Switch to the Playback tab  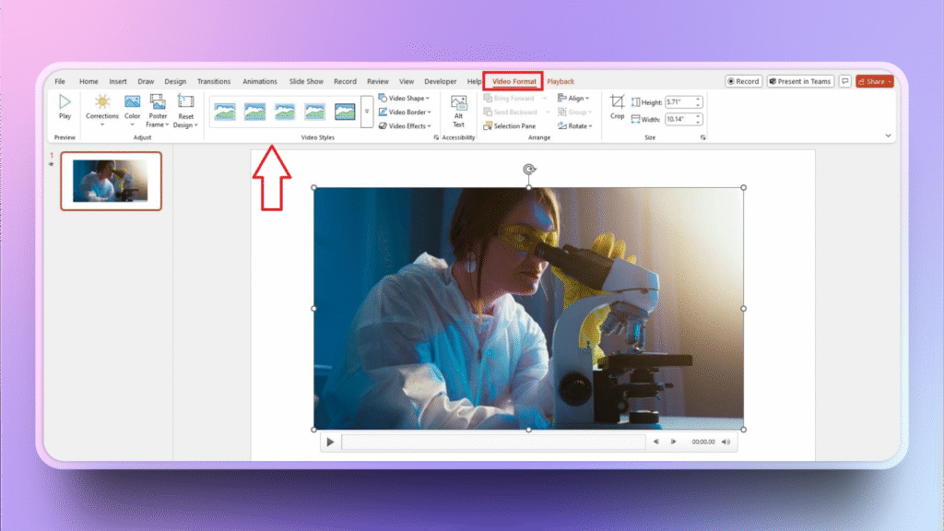point(560,81)
